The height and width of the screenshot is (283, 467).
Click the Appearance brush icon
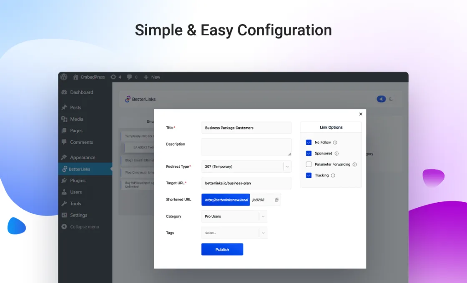[64, 157]
